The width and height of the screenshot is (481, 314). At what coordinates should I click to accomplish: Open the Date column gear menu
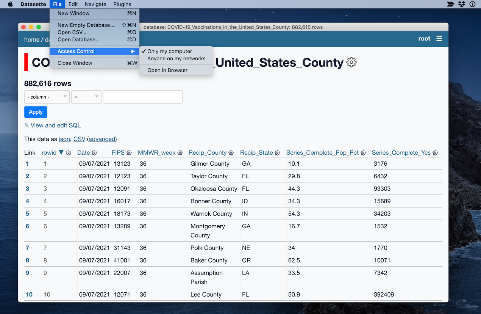(x=94, y=153)
